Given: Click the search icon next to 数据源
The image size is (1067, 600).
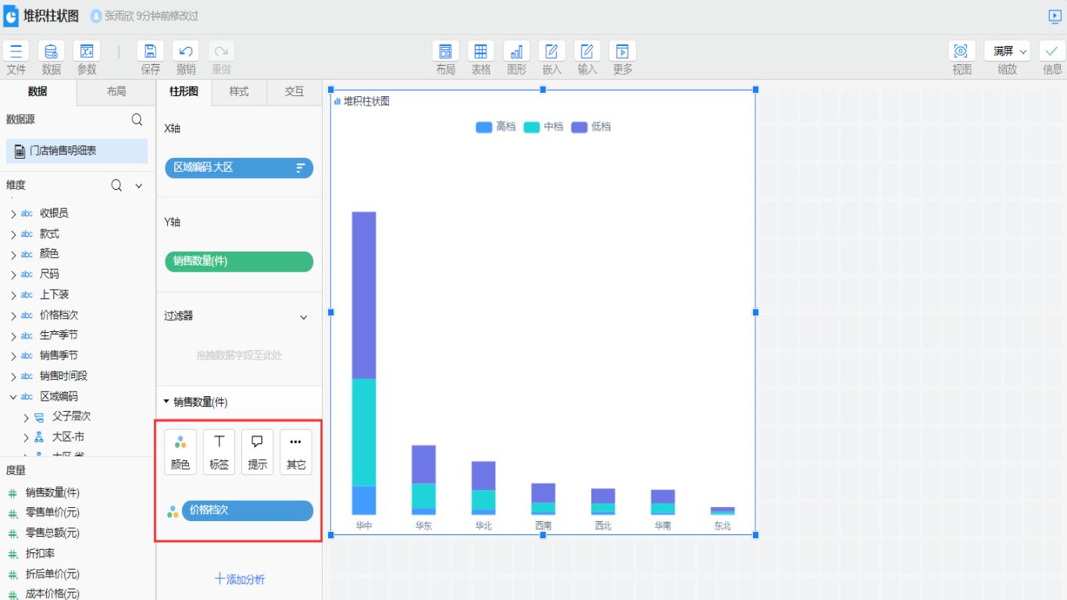Looking at the screenshot, I should 137,120.
